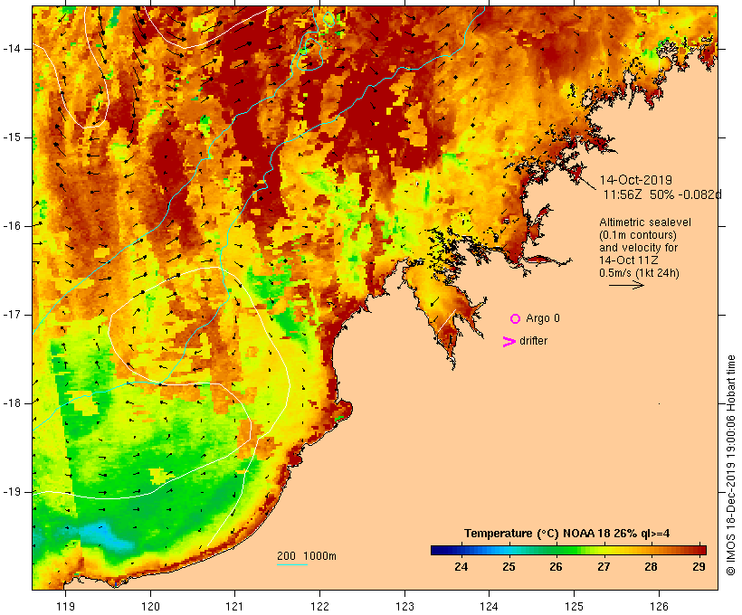
Task: Click the 'drifter' legend label
Action: 533,341
